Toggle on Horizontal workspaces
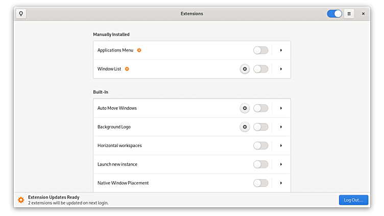This screenshot has height=216, width=384. point(260,146)
